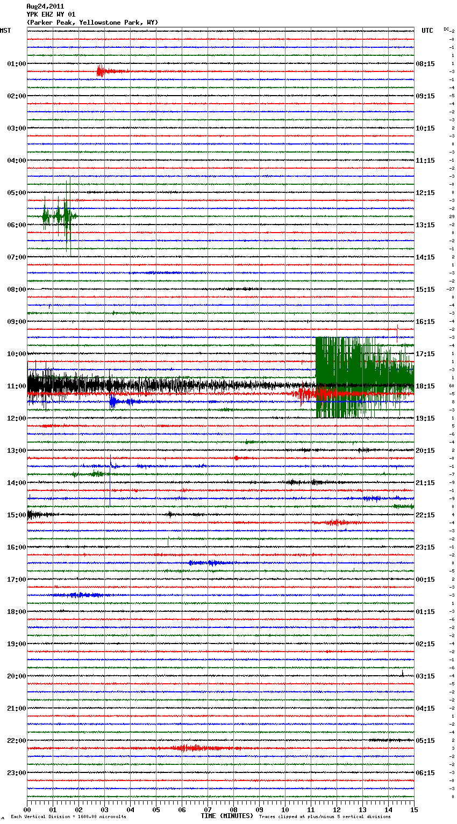This screenshot has width=457, height=824.
Task: Select the "20:00" MST time label
Action: pyautogui.click(x=16, y=676)
